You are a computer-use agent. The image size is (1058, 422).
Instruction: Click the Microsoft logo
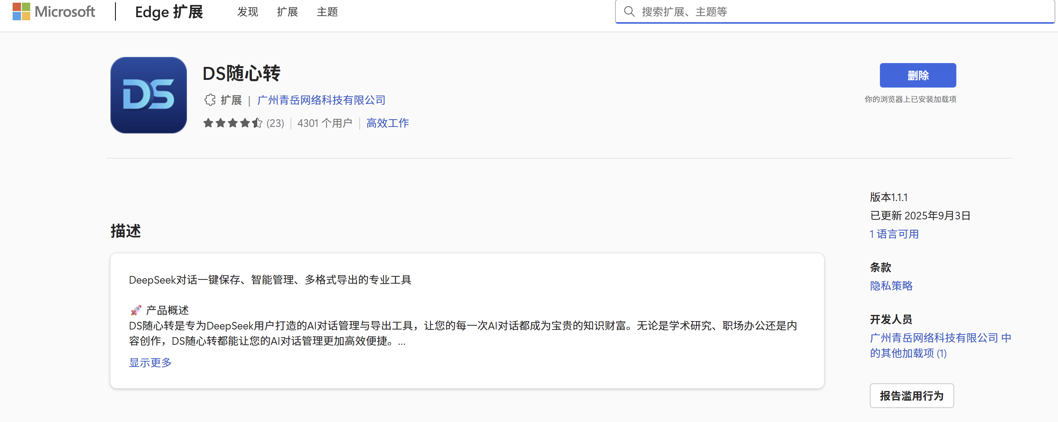[x=54, y=11]
